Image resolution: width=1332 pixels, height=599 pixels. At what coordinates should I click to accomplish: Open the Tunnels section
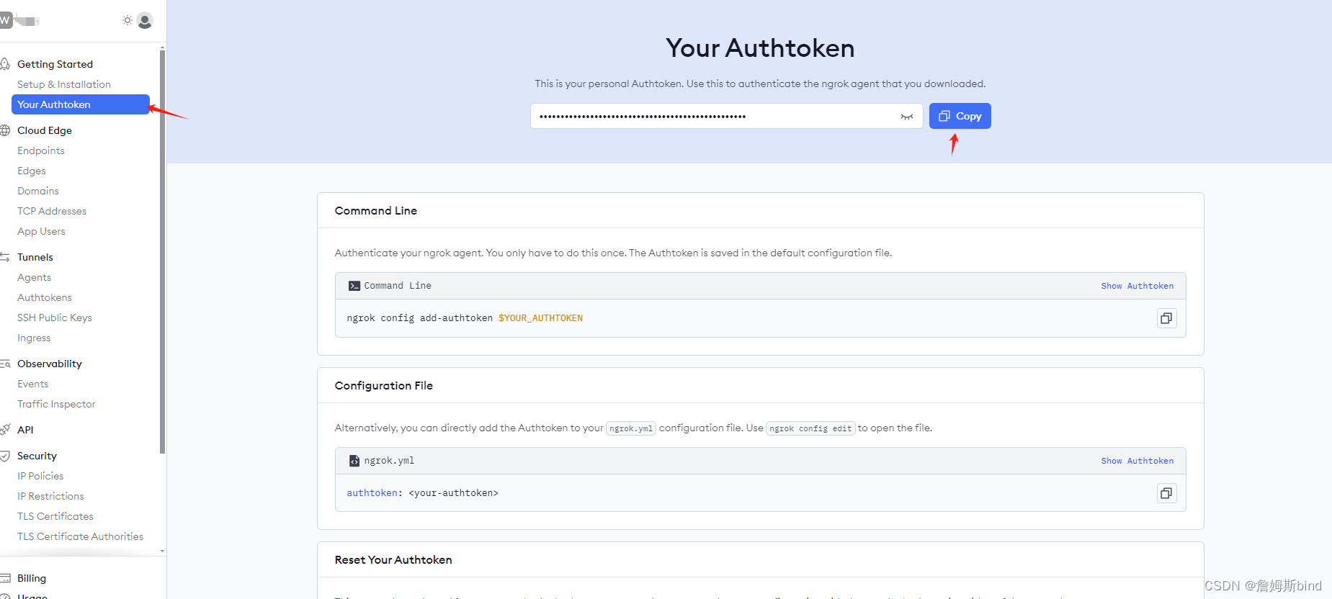coord(35,257)
